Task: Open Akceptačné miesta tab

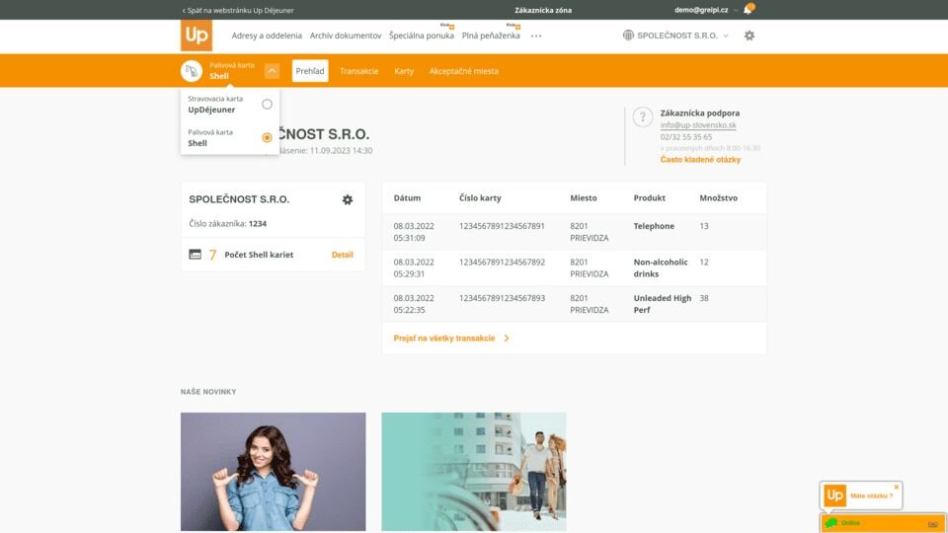Action: click(x=464, y=71)
